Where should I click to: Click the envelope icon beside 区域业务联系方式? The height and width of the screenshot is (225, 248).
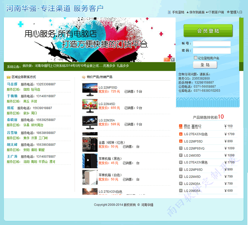point(8,77)
